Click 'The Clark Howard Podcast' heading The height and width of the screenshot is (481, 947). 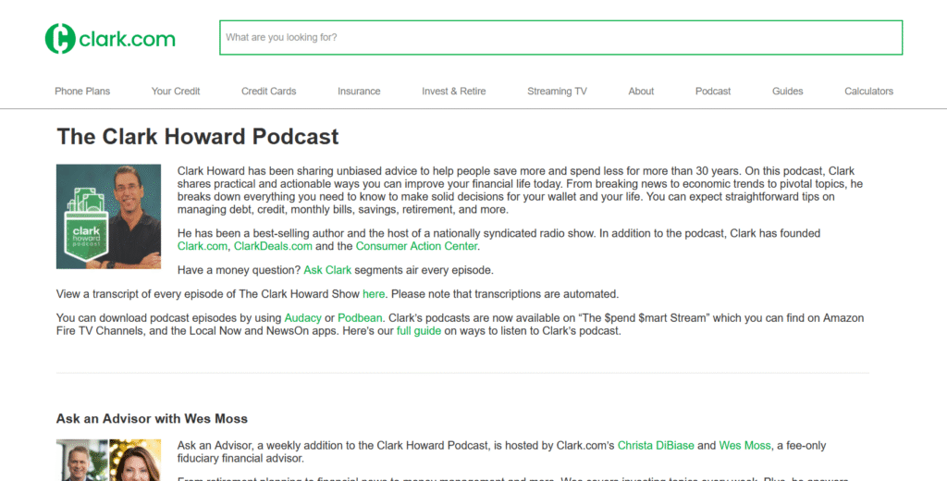(198, 137)
